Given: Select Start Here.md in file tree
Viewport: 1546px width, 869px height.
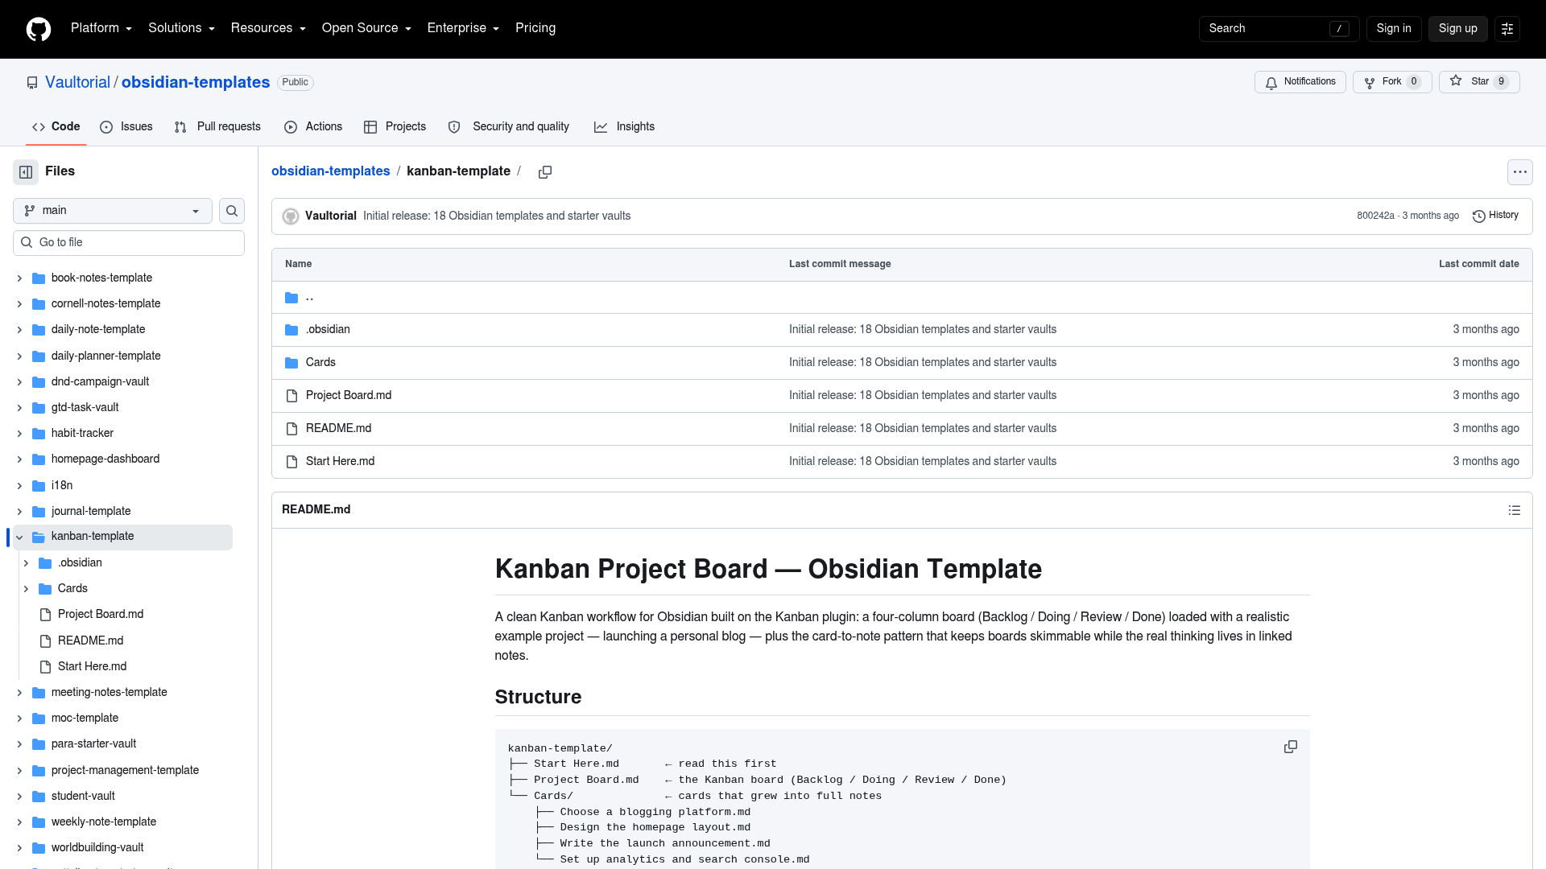Looking at the screenshot, I should (x=92, y=667).
